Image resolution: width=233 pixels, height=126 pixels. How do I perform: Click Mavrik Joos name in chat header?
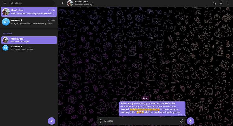tap(81, 2)
